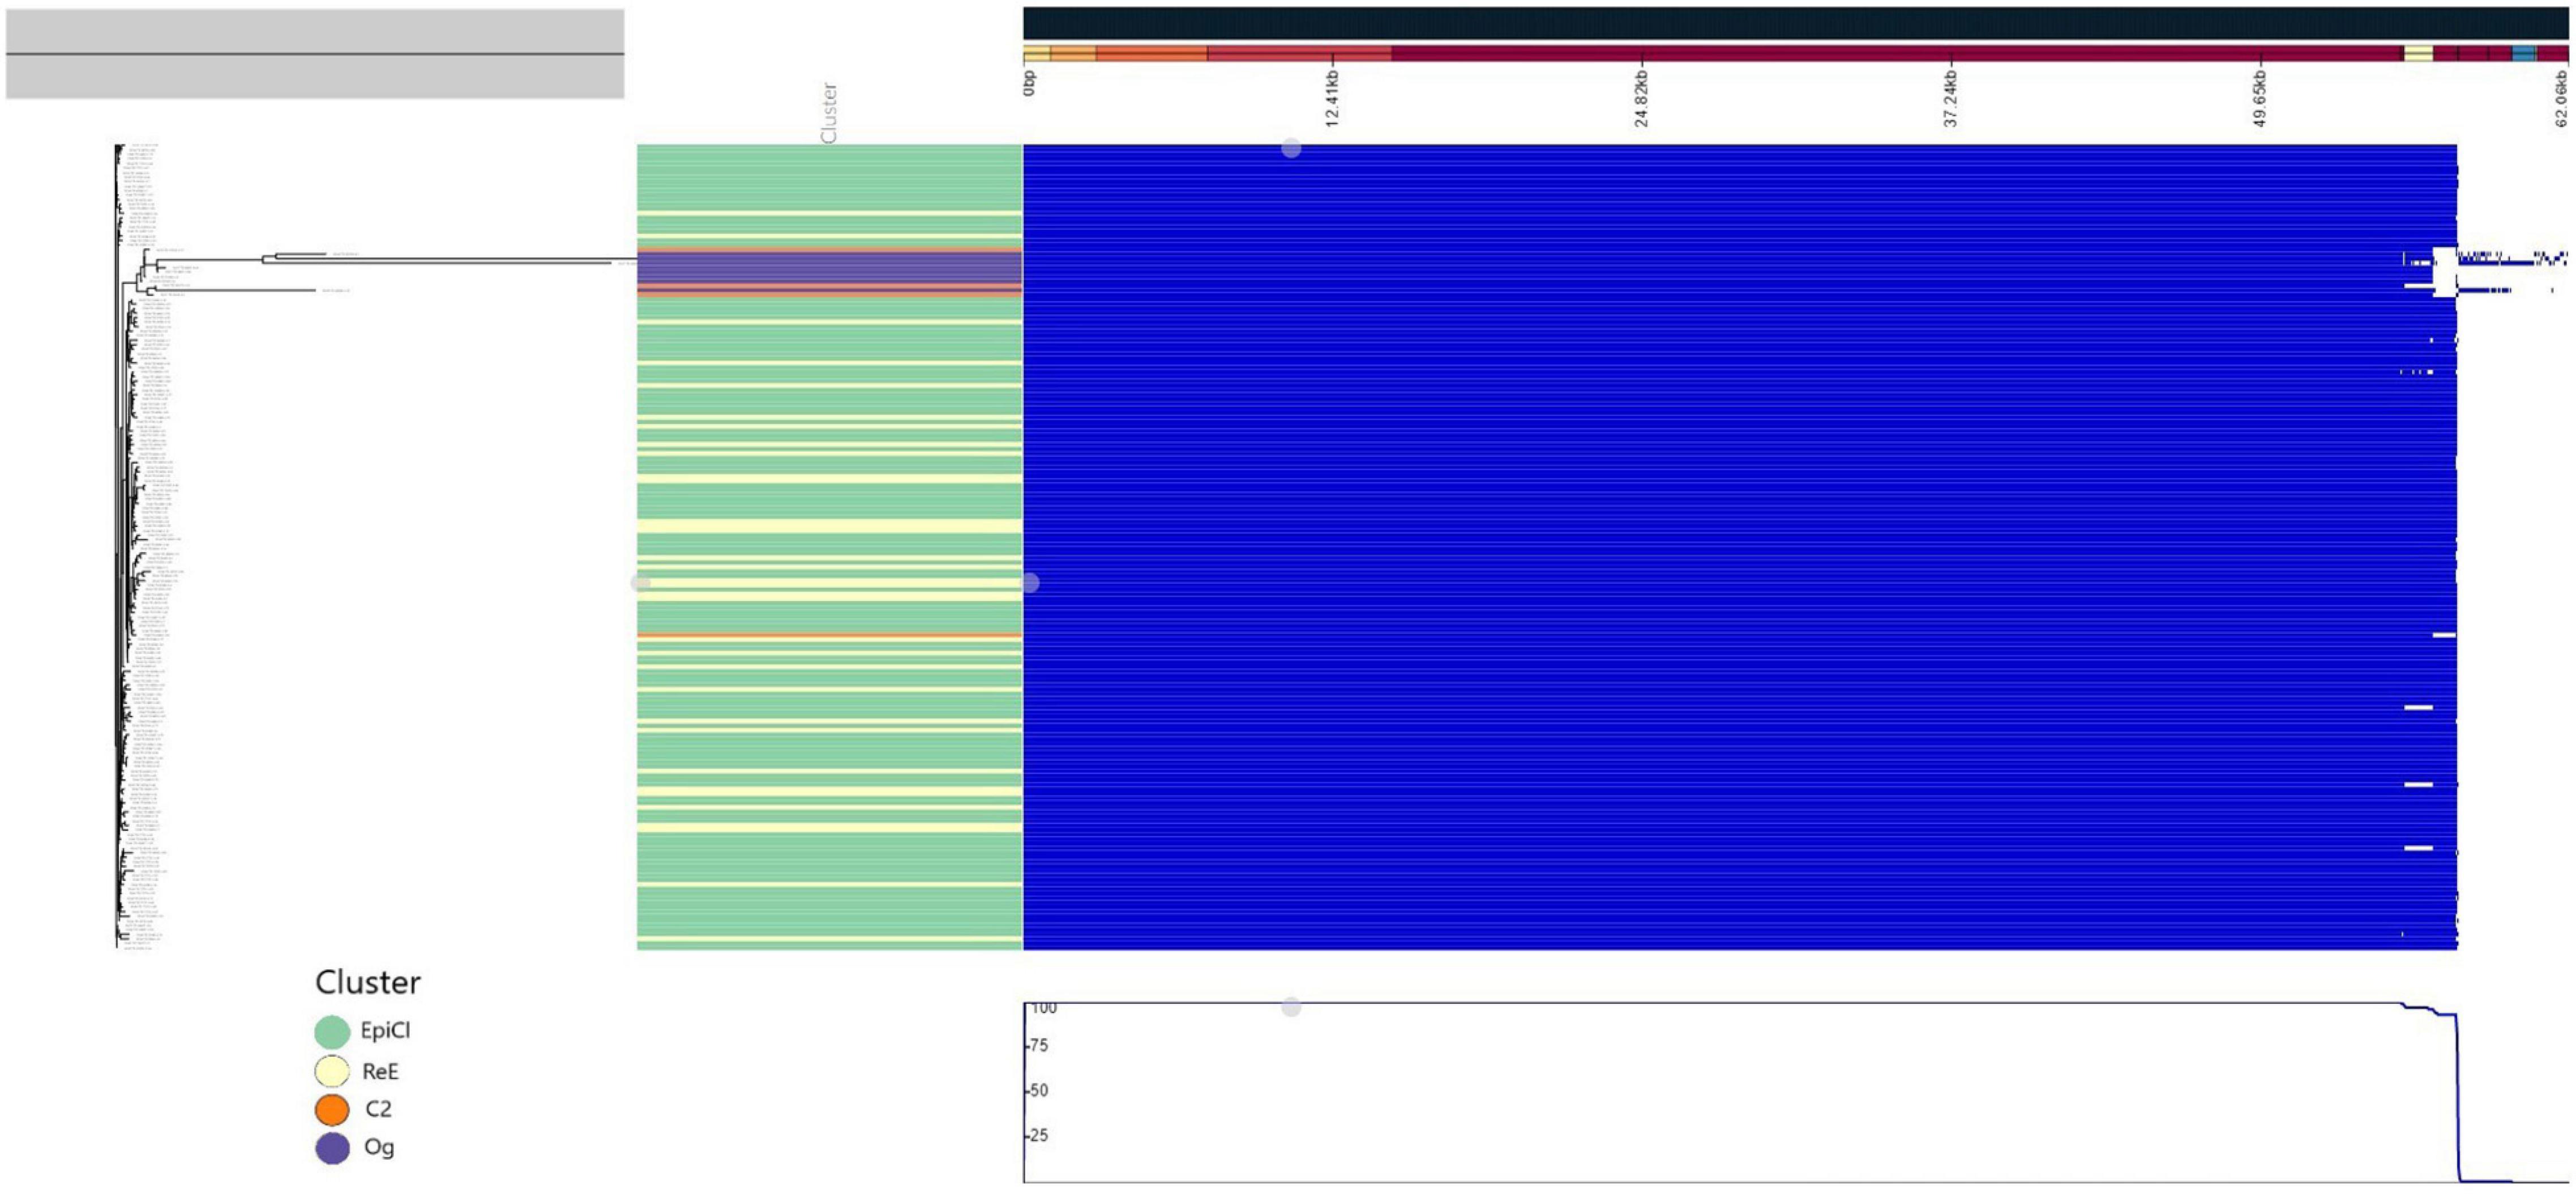This screenshot has height=1194, width=2576.
Task: Click the rotated Cluster column header
Action: click(828, 112)
